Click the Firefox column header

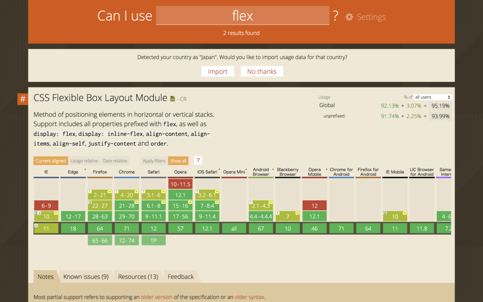click(100, 172)
